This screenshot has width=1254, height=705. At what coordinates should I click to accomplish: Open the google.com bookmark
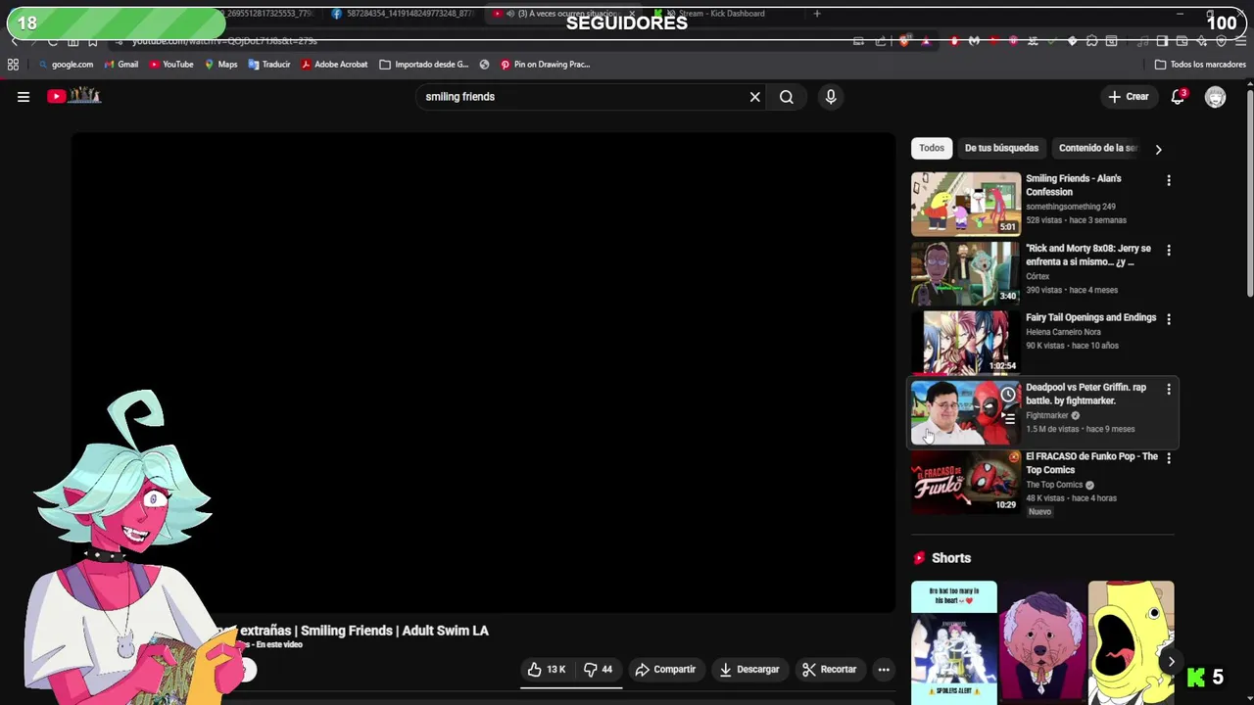(x=65, y=65)
